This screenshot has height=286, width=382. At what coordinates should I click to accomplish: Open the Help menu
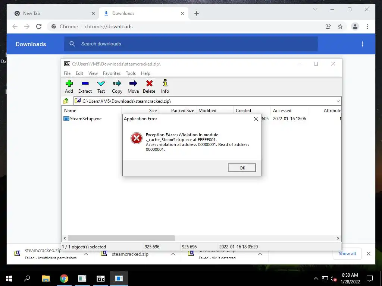146,73
